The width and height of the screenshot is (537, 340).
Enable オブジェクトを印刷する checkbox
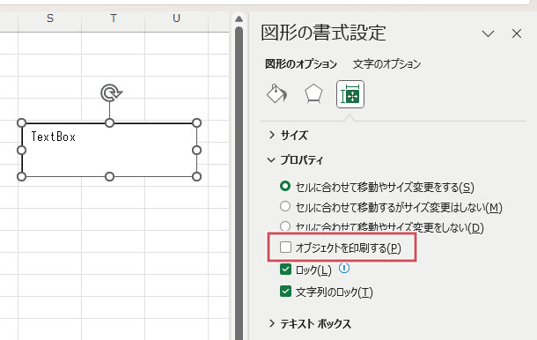click(x=285, y=248)
